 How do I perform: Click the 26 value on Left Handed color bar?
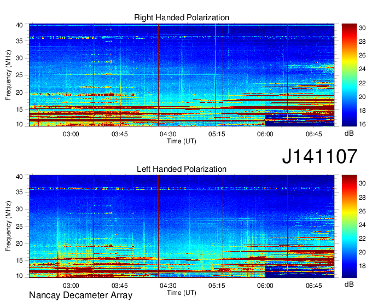tap(362, 211)
